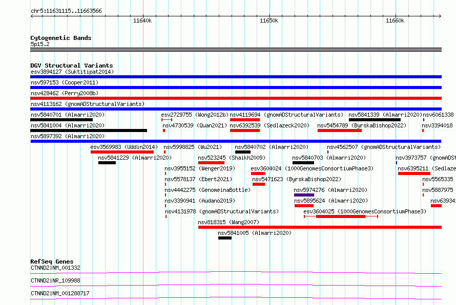The height and width of the screenshot is (305, 456).
Task: Click the black bar under nsv5841005
Action: 225,238
